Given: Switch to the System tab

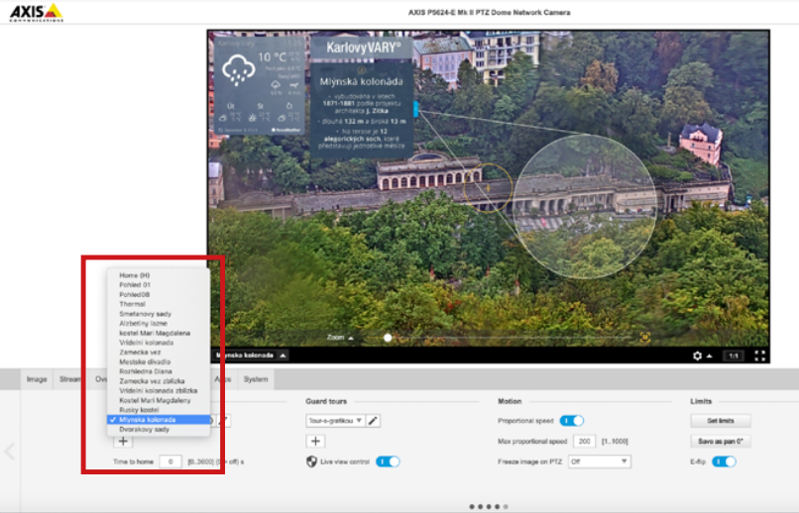Looking at the screenshot, I should click(x=255, y=378).
